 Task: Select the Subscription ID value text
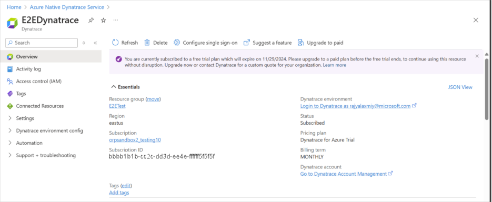click(162, 157)
